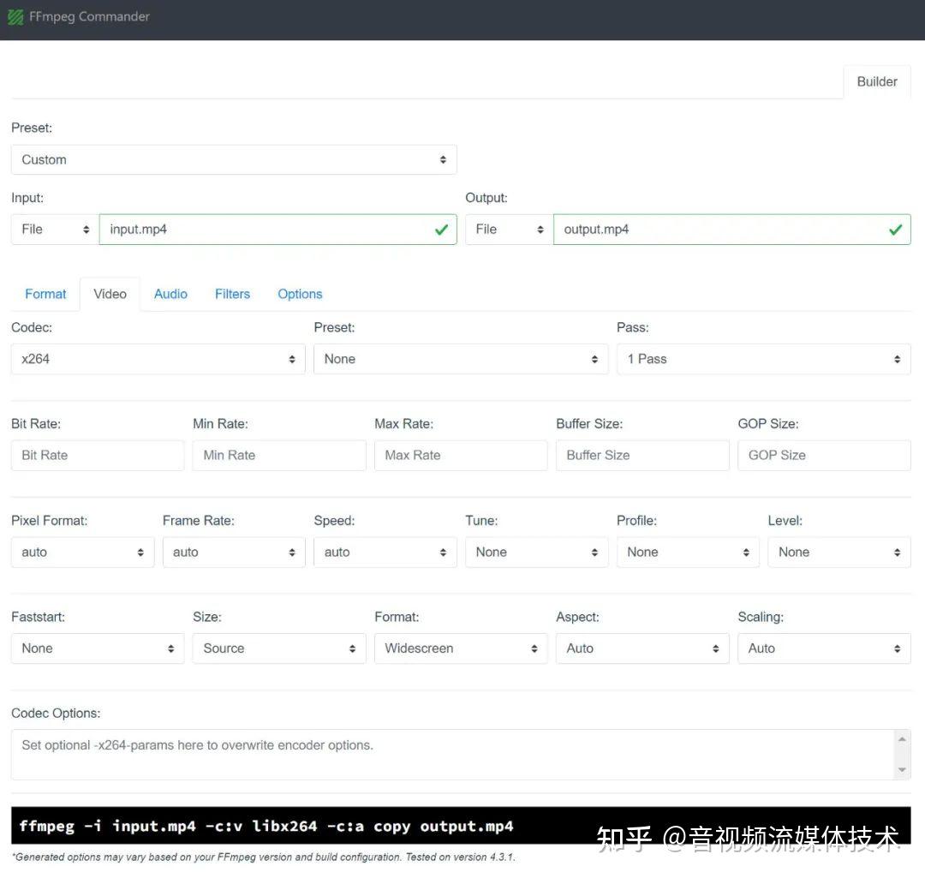Open the Pixel Format dropdown

82,552
